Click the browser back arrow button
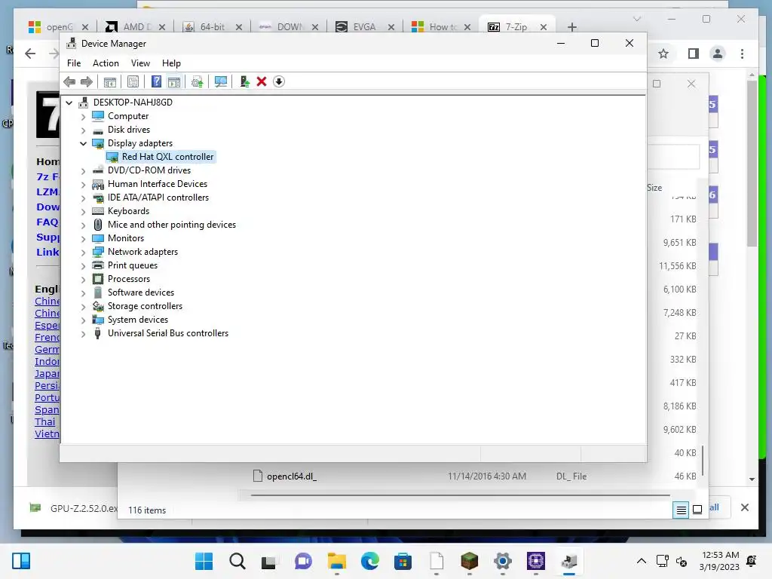The width and height of the screenshot is (772, 579). (30, 54)
